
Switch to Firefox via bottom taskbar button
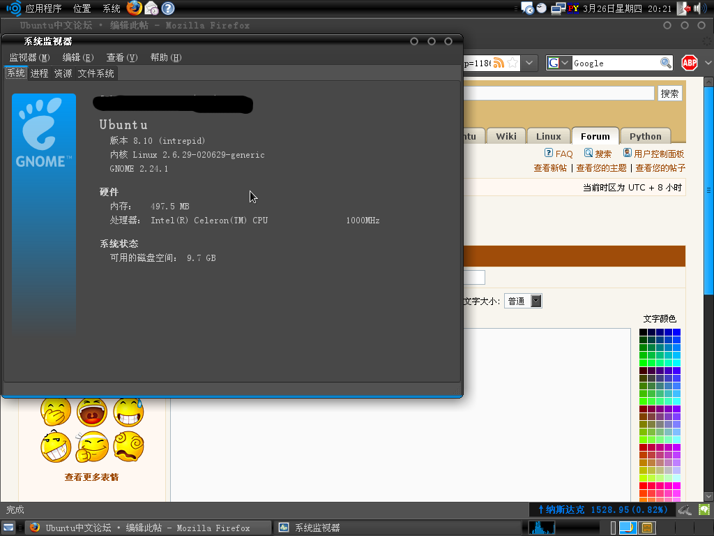[x=148, y=528]
